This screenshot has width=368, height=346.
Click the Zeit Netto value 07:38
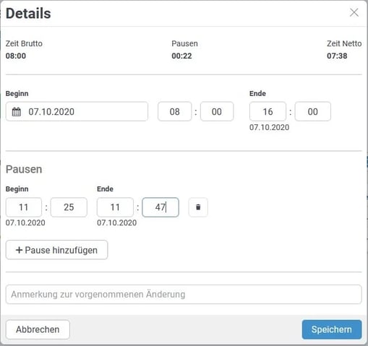pyautogui.click(x=337, y=56)
